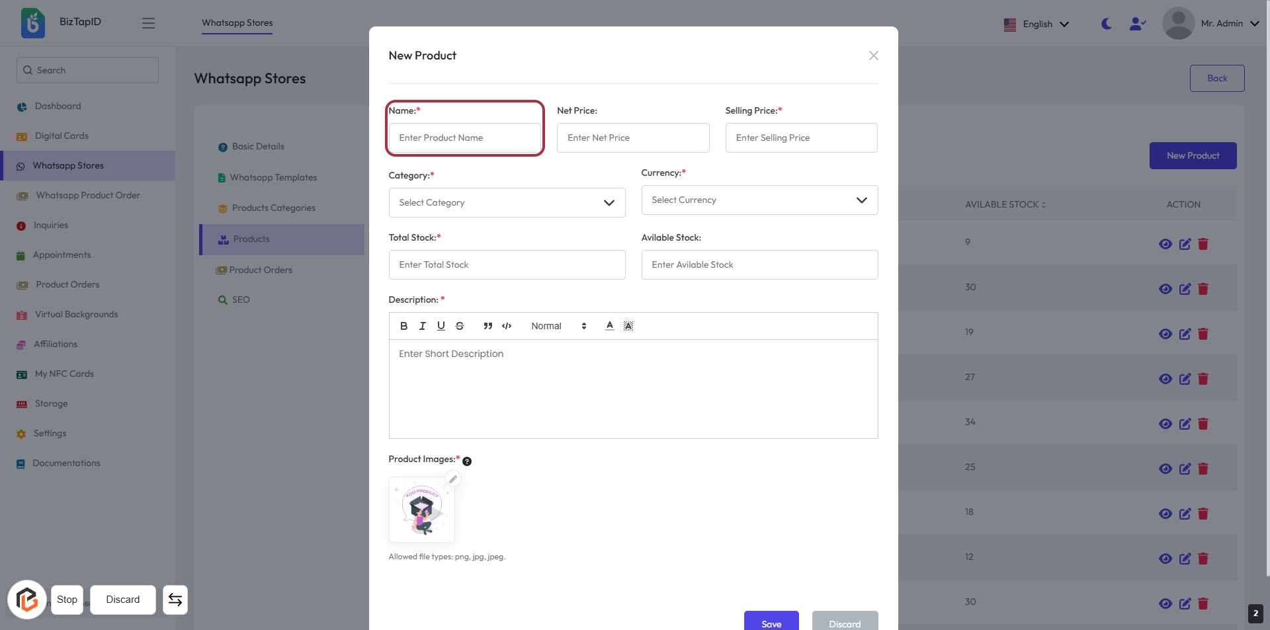Toggle strikethrough in the description editor
Screen dimensions: 1270x630
coord(460,326)
